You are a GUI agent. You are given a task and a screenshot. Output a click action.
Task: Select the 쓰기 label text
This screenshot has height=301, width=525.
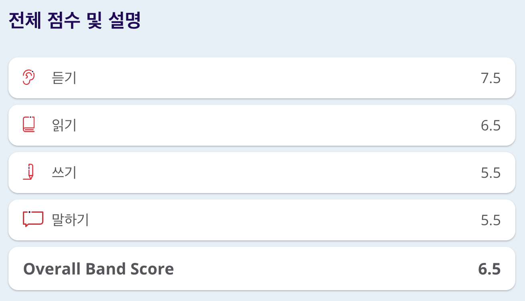pos(64,173)
